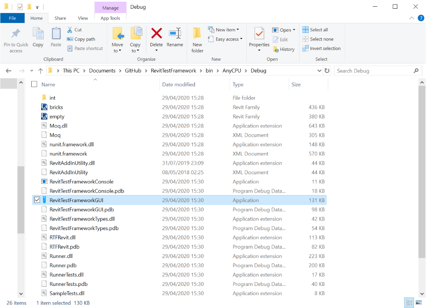The width and height of the screenshot is (426, 308).
Task: Select the nunit.framework.dll file
Action: point(179,144)
